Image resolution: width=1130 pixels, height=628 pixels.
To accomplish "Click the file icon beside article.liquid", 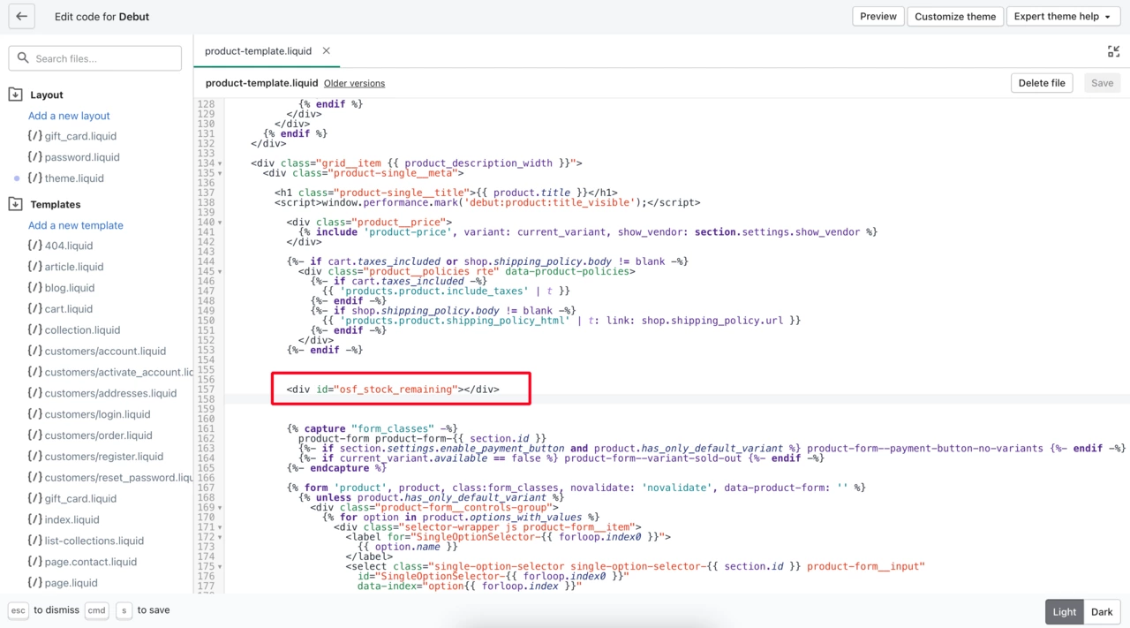I will [x=34, y=267].
